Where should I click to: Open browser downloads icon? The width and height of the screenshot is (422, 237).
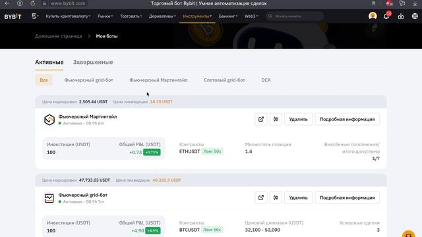(x=415, y=3)
